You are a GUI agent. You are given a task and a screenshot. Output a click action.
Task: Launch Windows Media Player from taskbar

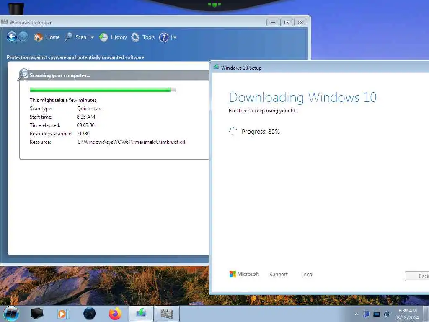click(x=62, y=314)
